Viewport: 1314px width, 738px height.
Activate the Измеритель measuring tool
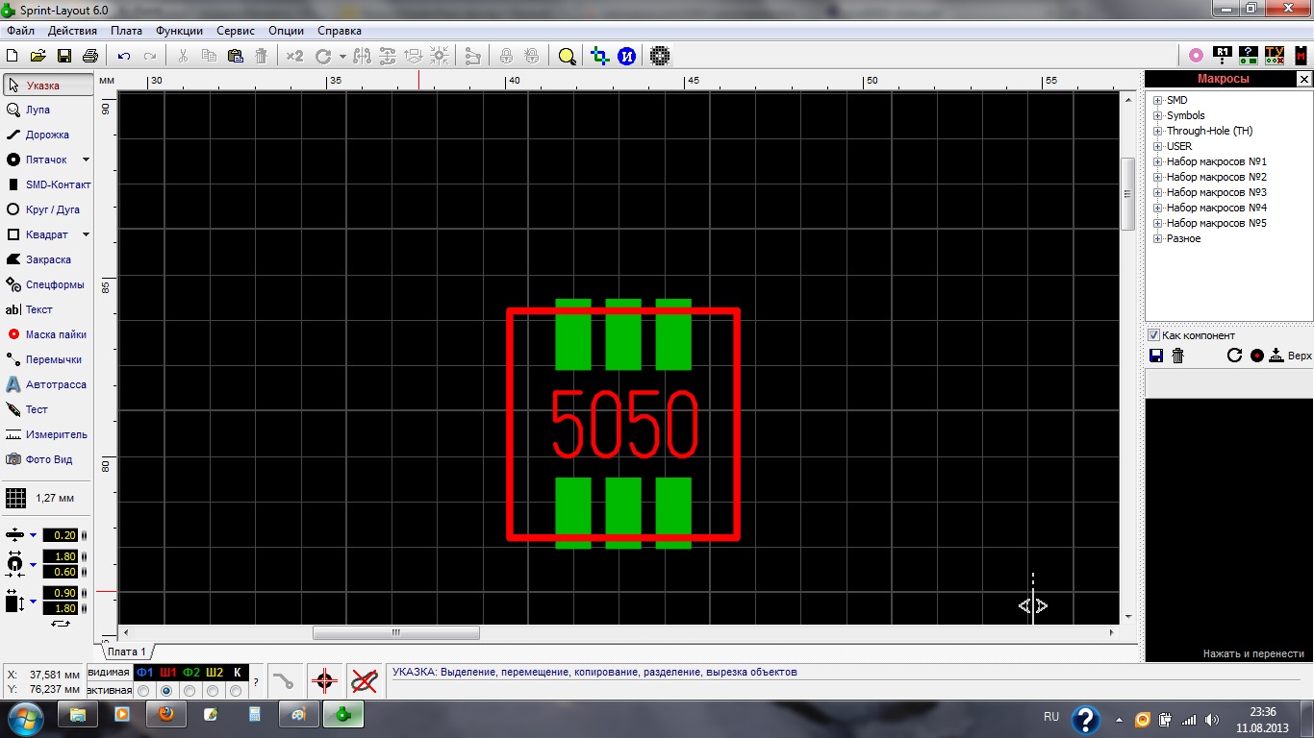pos(47,434)
